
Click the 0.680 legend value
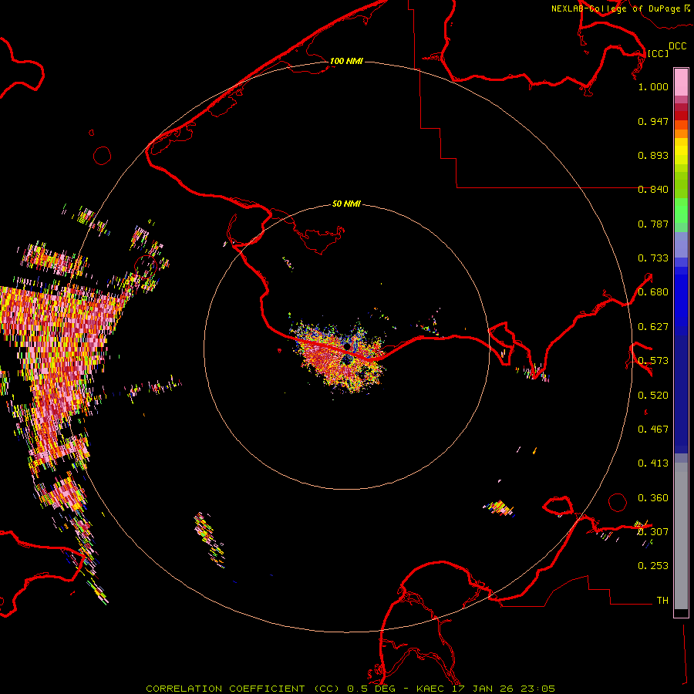653,292
